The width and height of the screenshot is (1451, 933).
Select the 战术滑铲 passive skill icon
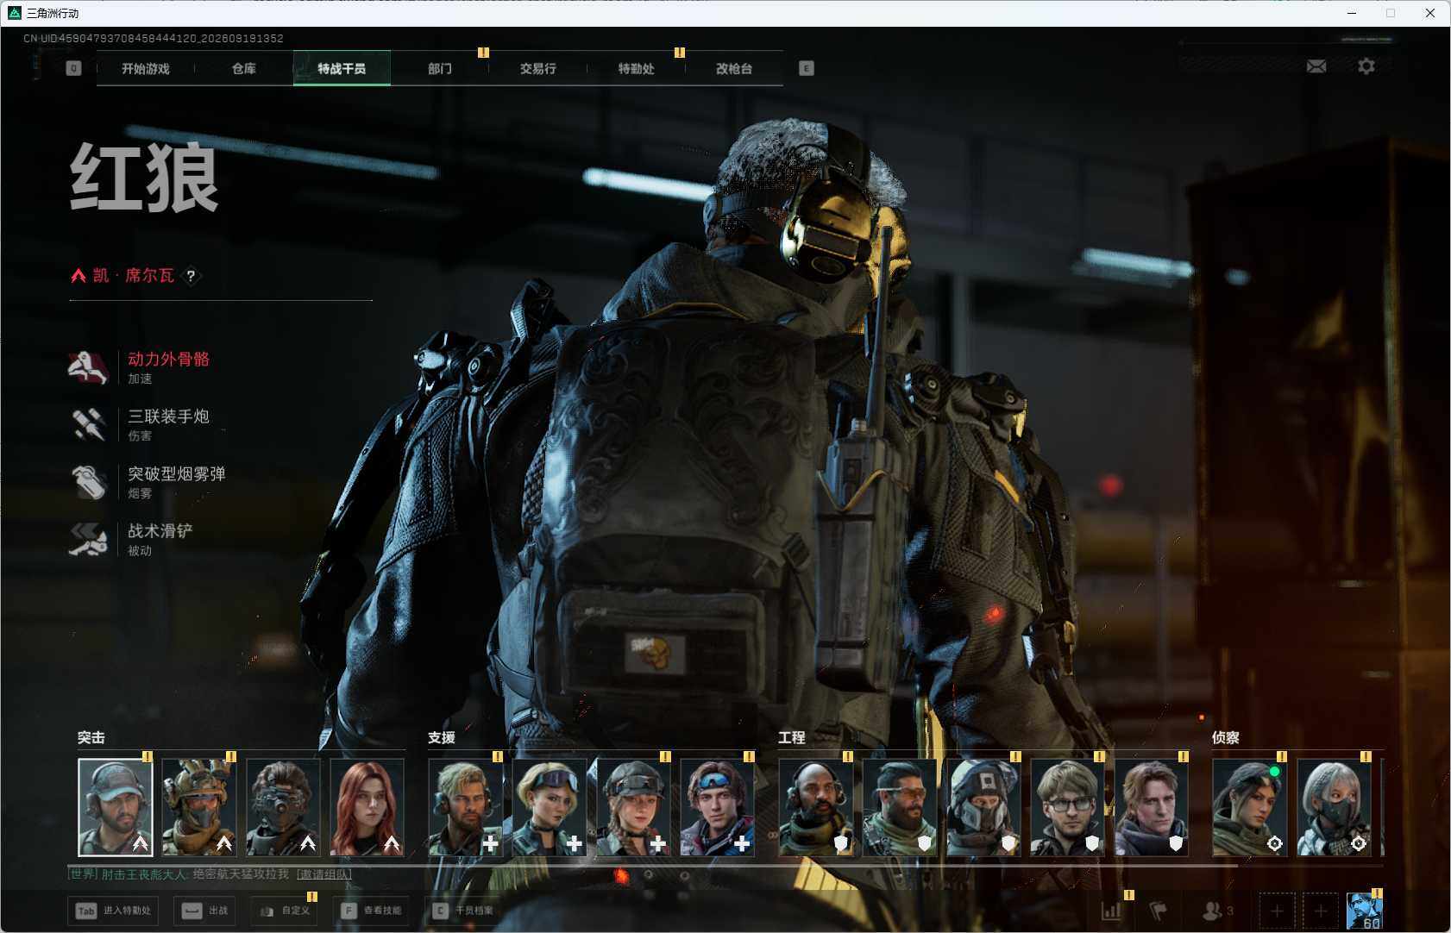tap(88, 539)
